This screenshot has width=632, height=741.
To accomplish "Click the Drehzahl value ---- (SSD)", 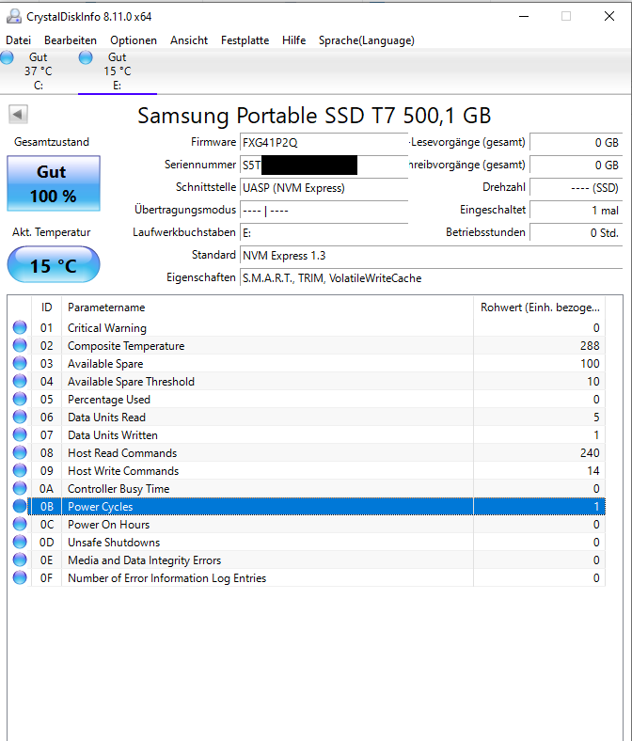I will point(576,188).
